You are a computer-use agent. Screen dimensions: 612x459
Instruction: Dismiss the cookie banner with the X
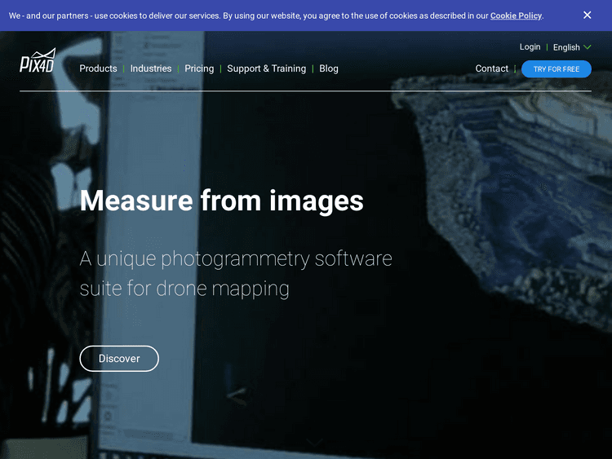tap(587, 15)
